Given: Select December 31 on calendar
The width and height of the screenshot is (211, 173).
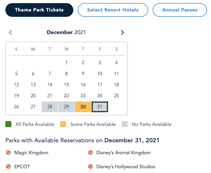Looking at the screenshot, I should pyautogui.click(x=100, y=107).
